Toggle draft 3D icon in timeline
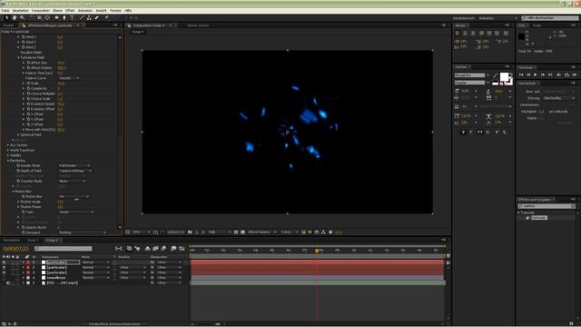 [137, 248]
